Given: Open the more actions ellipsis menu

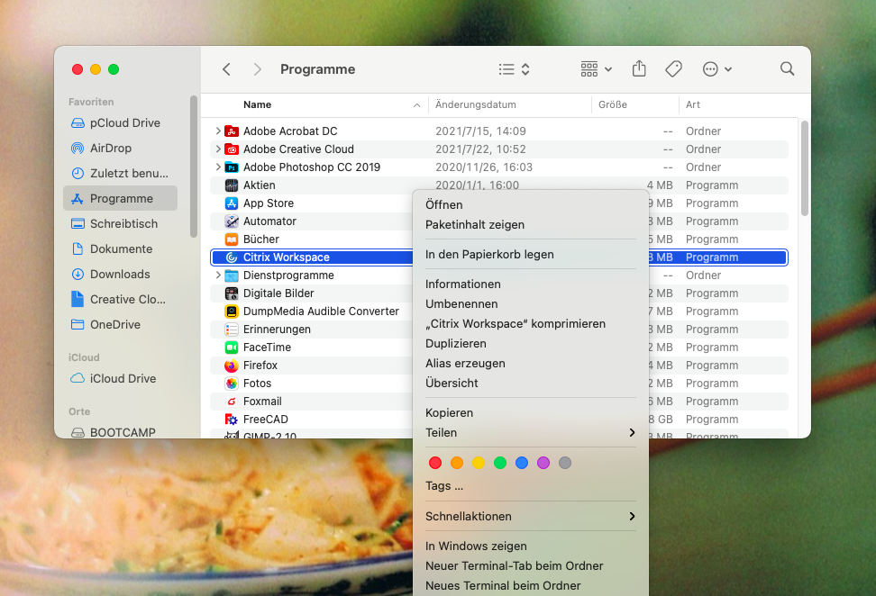Looking at the screenshot, I should (716, 69).
